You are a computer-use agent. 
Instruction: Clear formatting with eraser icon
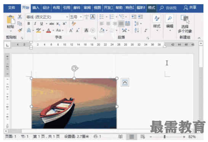(x=74, y=24)
